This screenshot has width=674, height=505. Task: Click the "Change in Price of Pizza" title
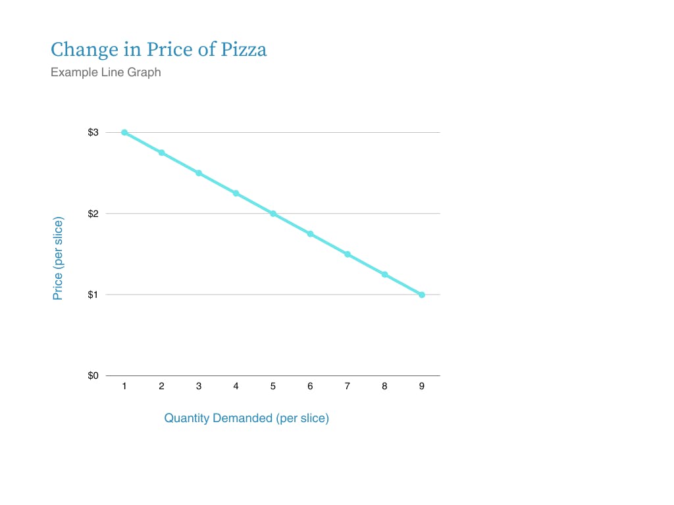159,50
